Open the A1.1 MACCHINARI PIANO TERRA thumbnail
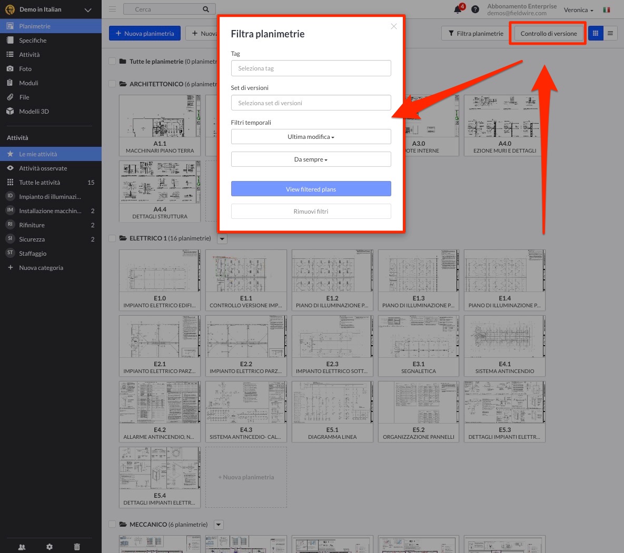This screenshot has height=553, width=624. coord(160,125)
